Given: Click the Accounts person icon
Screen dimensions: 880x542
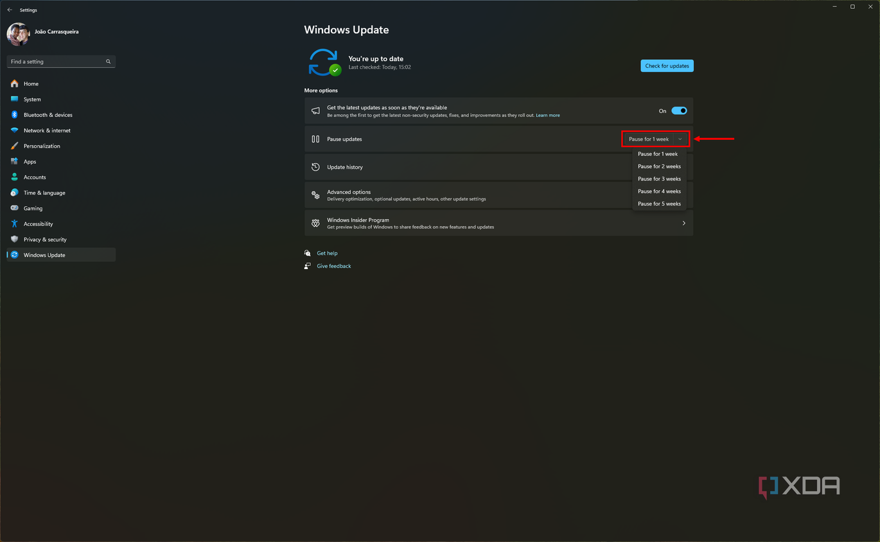Looking at the screenshot, I should [14, 177].
